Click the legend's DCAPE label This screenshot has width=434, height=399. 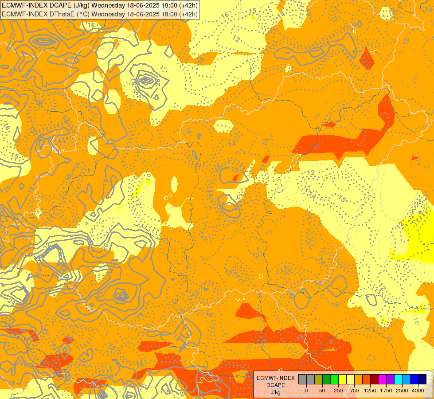point(276,385)
